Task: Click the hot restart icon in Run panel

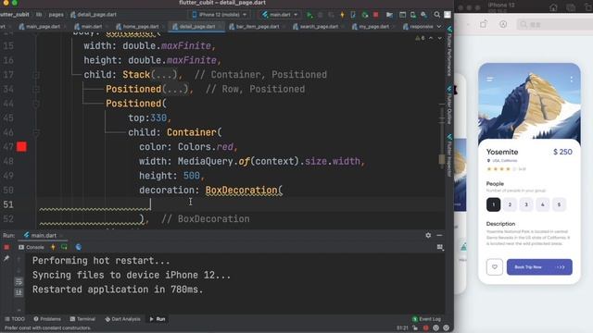Action: point(64,247)
